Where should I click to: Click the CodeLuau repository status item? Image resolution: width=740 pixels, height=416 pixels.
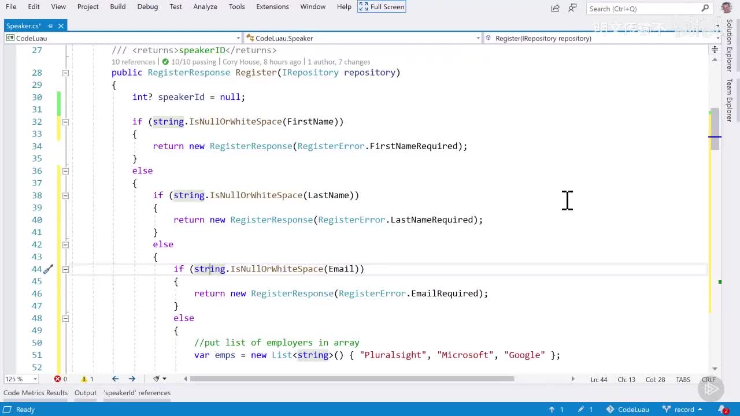(628, 409)
